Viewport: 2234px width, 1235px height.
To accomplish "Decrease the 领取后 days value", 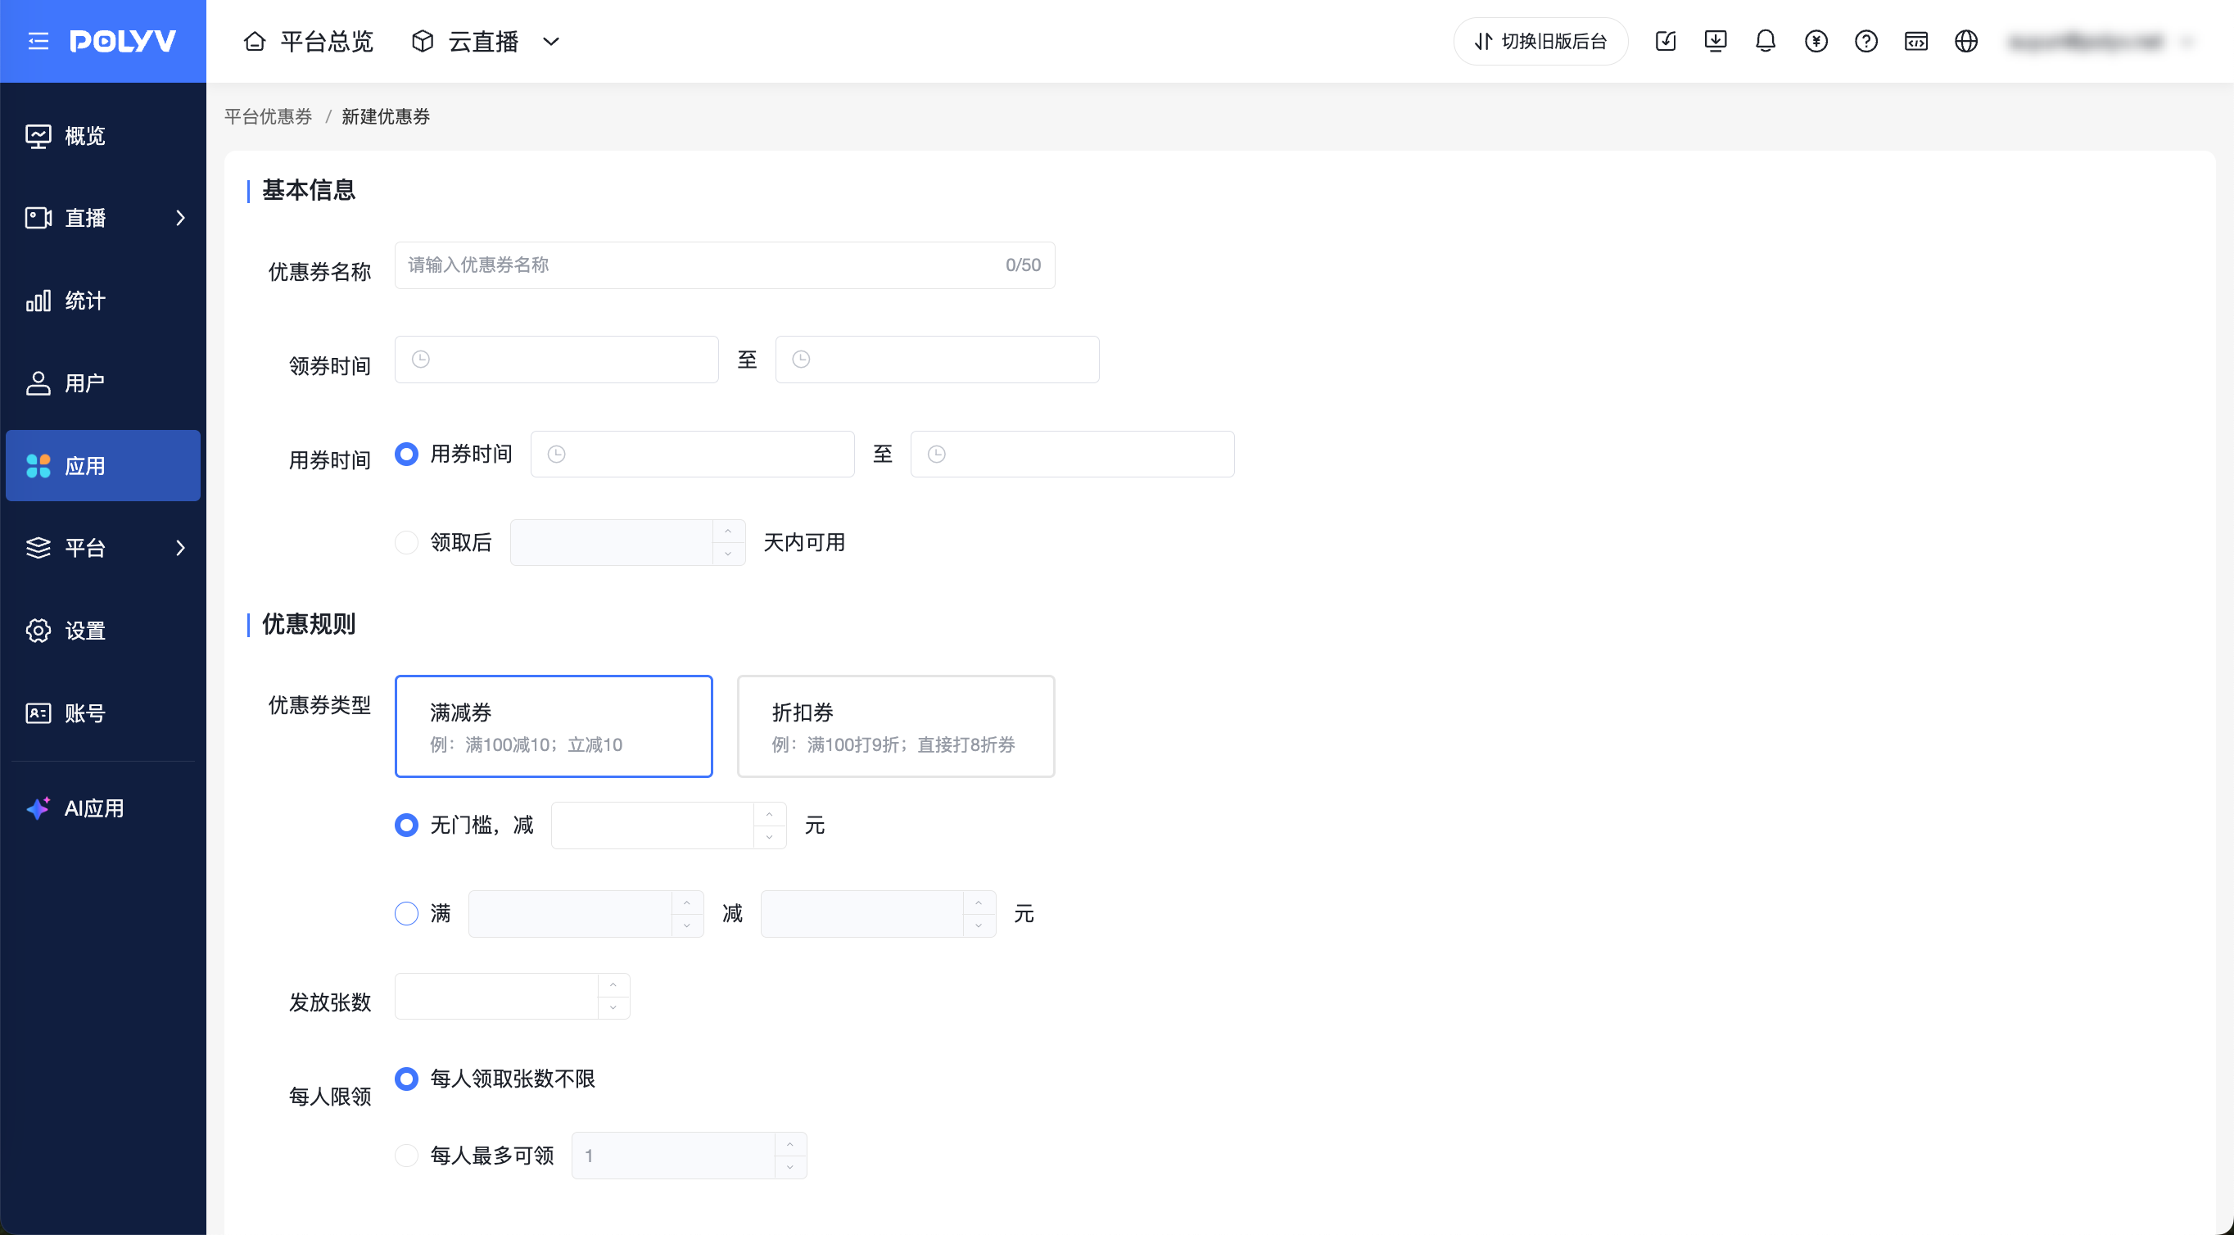I will tap(729, 554).
